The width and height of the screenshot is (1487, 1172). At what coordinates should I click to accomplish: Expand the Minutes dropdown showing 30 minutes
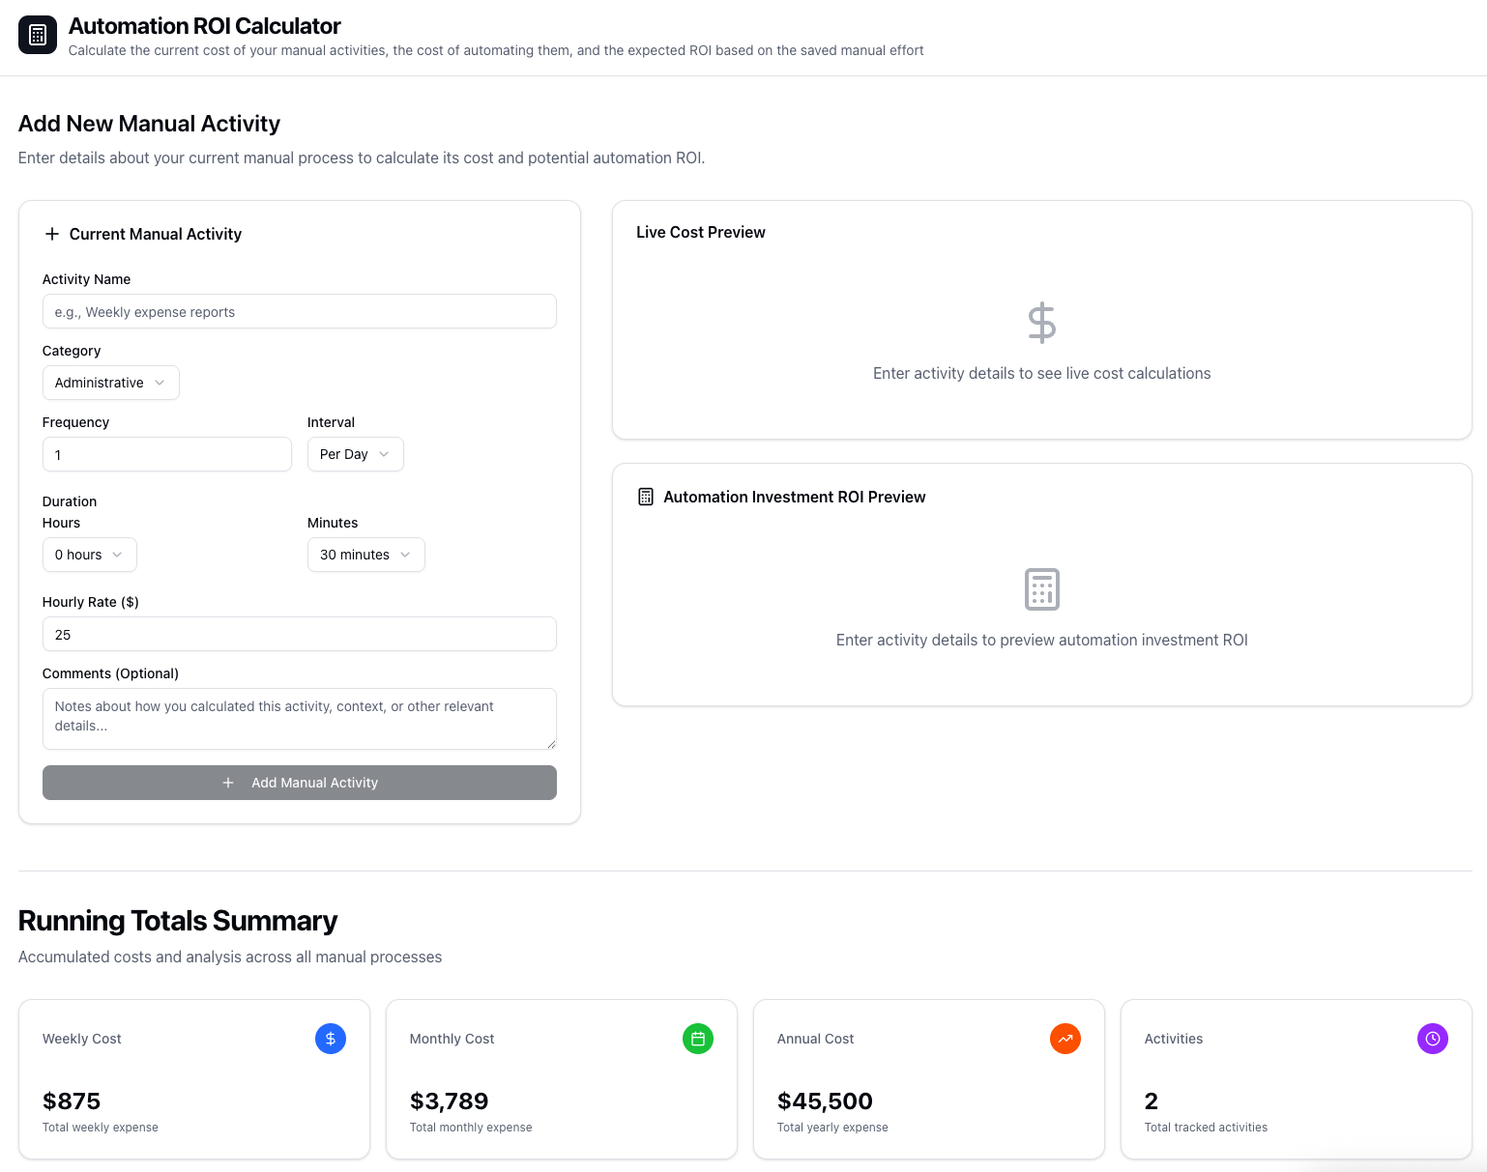click(365, 555)
